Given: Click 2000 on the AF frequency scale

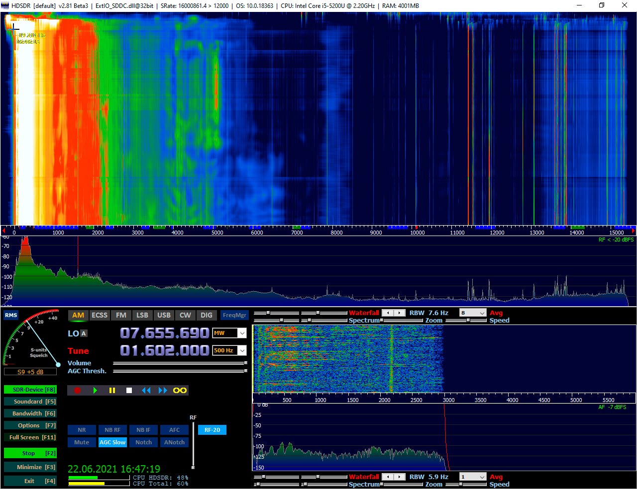Looking at the screenshot, I should tap(385, 400).
